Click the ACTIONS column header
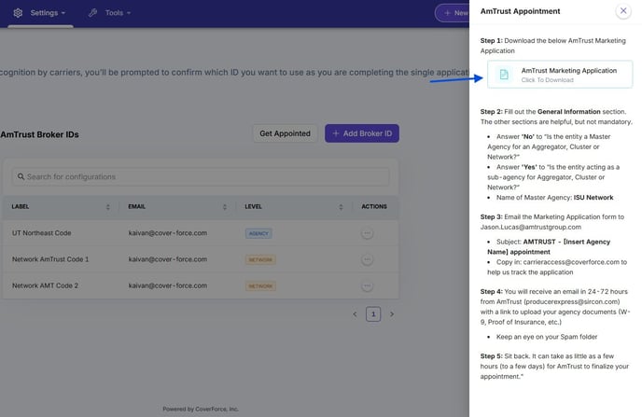 pos(374,207)
